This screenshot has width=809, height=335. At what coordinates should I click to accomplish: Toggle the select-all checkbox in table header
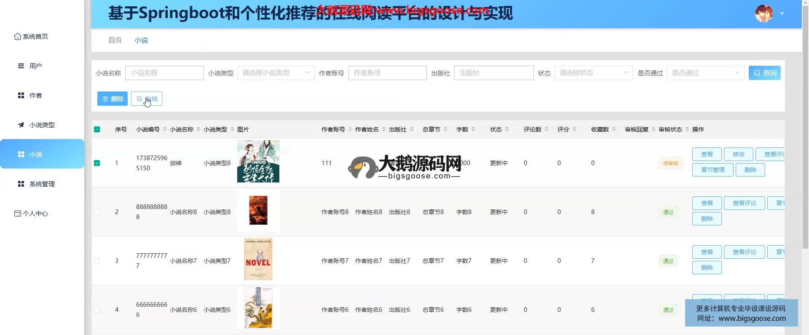point(97,129)
